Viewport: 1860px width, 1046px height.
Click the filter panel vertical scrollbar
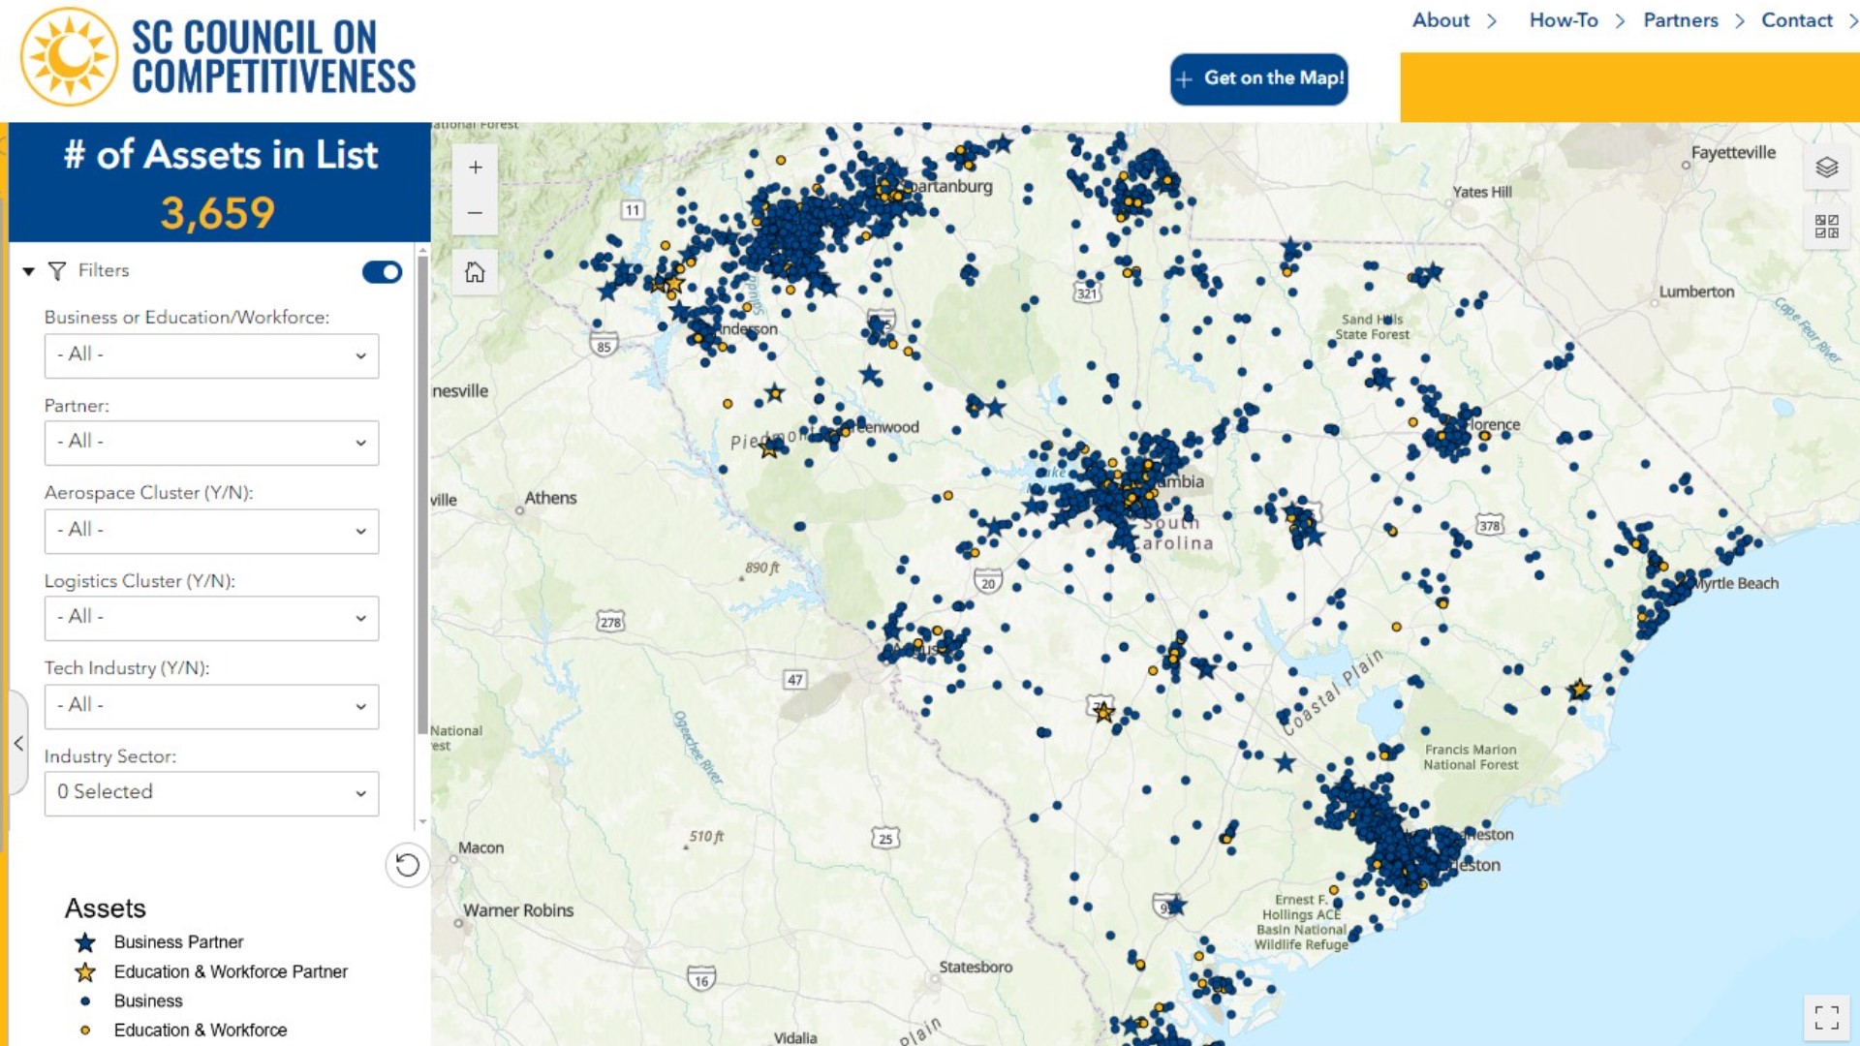[422, 494]
